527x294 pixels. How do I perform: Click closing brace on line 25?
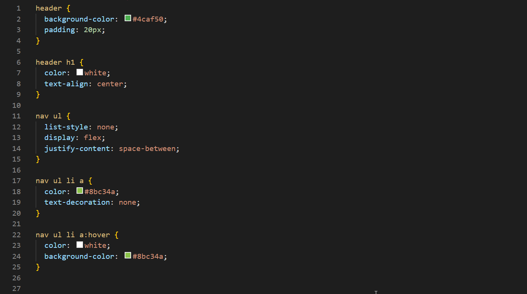click(38, 267)
